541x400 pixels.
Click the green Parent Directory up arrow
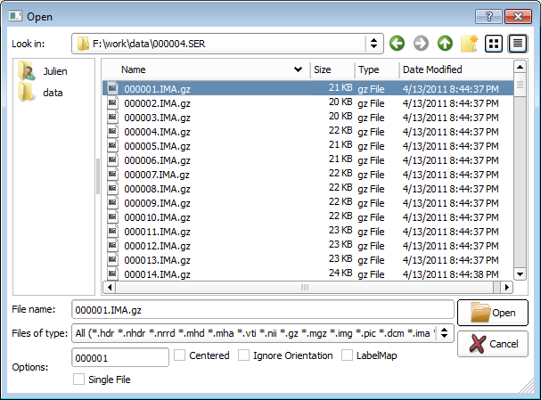pos(445,43)
